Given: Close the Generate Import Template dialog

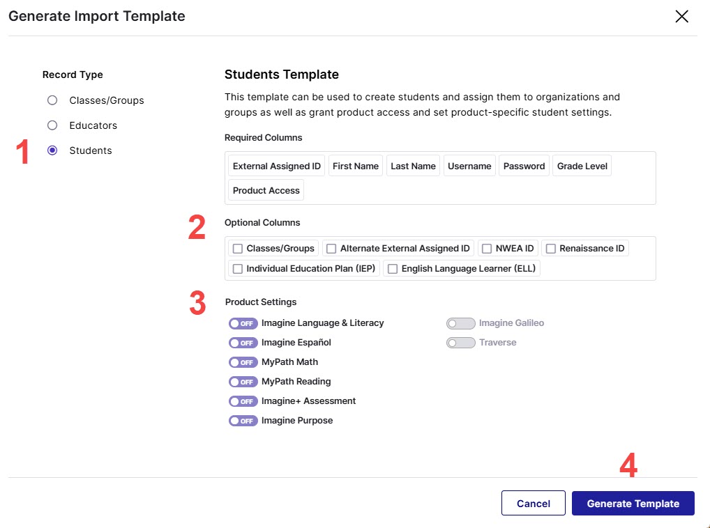Looking at the screenshot, I should pos(681,16).
